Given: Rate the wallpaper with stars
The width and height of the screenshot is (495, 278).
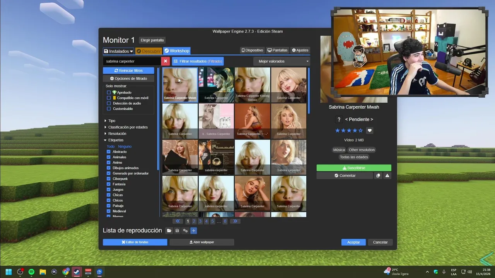Looking at the screenshot, I should pyautogui.click(x=349, y=131).
